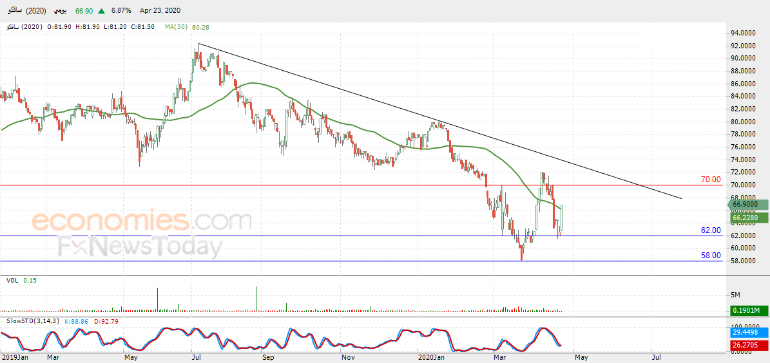The height and width of the screenshot is (363, 770).
Task: Click the 60.0000 price axis label
Action: (x=744, y=248)
